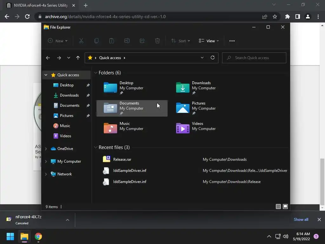Click Chrome icon in taskbar

(38, 236)
